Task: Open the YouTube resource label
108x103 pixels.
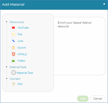Action: (x=23, y=28)
